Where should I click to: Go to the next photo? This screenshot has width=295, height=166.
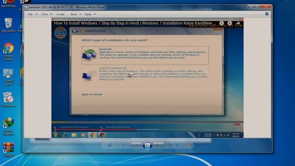tap(158, 145)
